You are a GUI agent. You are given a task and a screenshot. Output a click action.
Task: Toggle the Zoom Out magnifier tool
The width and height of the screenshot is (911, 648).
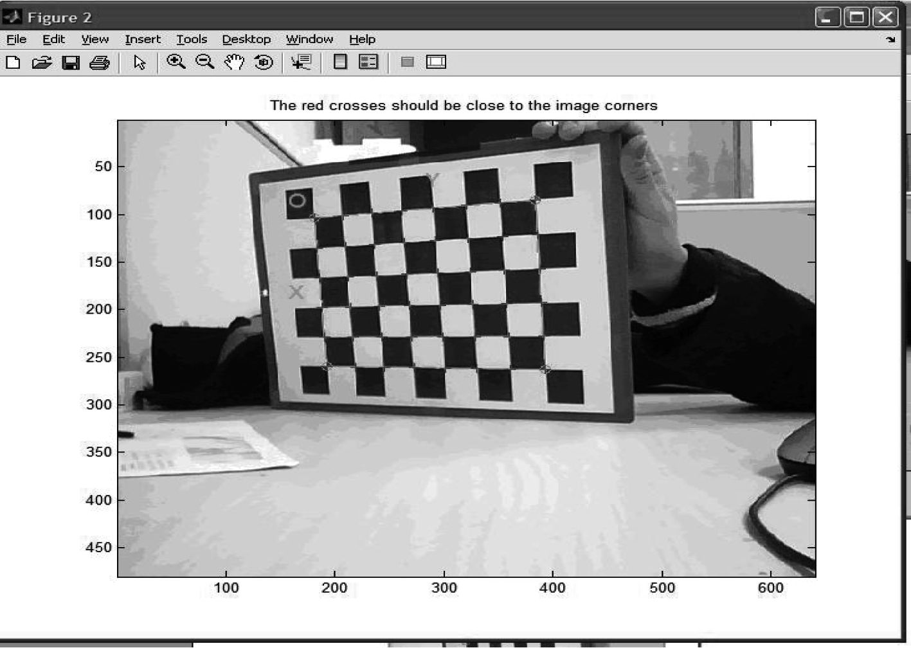204,62
